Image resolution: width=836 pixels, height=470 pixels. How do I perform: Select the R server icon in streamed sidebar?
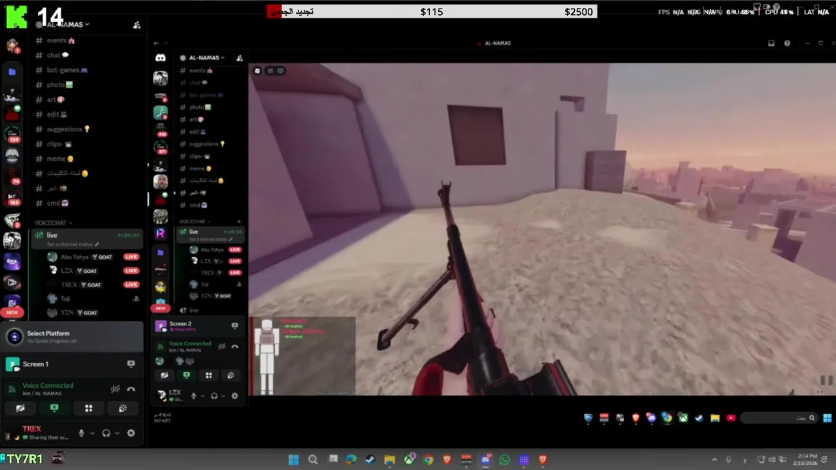[x=160, y=233]
